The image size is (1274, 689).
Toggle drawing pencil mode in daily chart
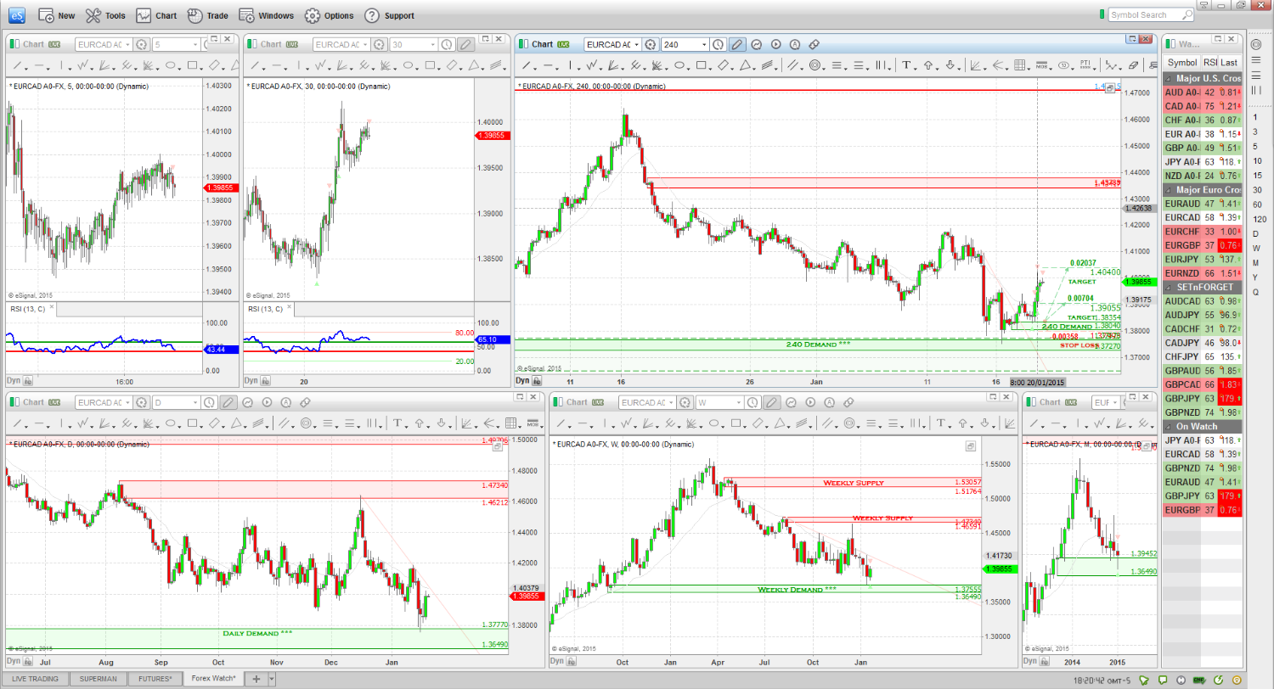228,402
